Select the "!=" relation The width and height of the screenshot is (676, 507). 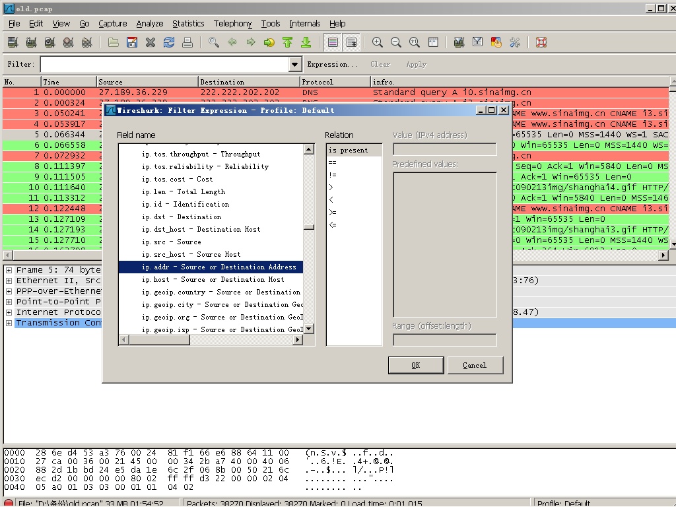point(354,175)
